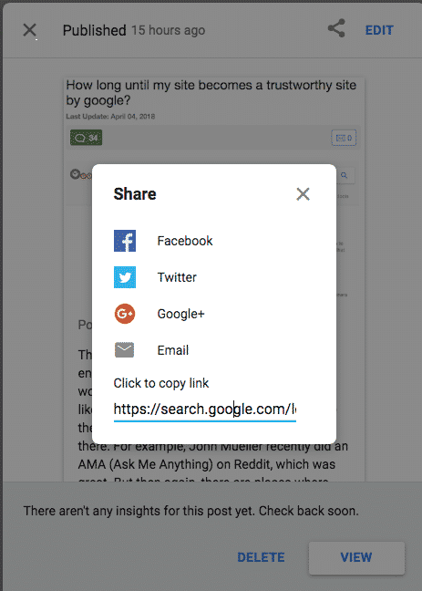Choose the Email share option label
This screenshot has width=422, height=591.
click(x=173, y=350)
